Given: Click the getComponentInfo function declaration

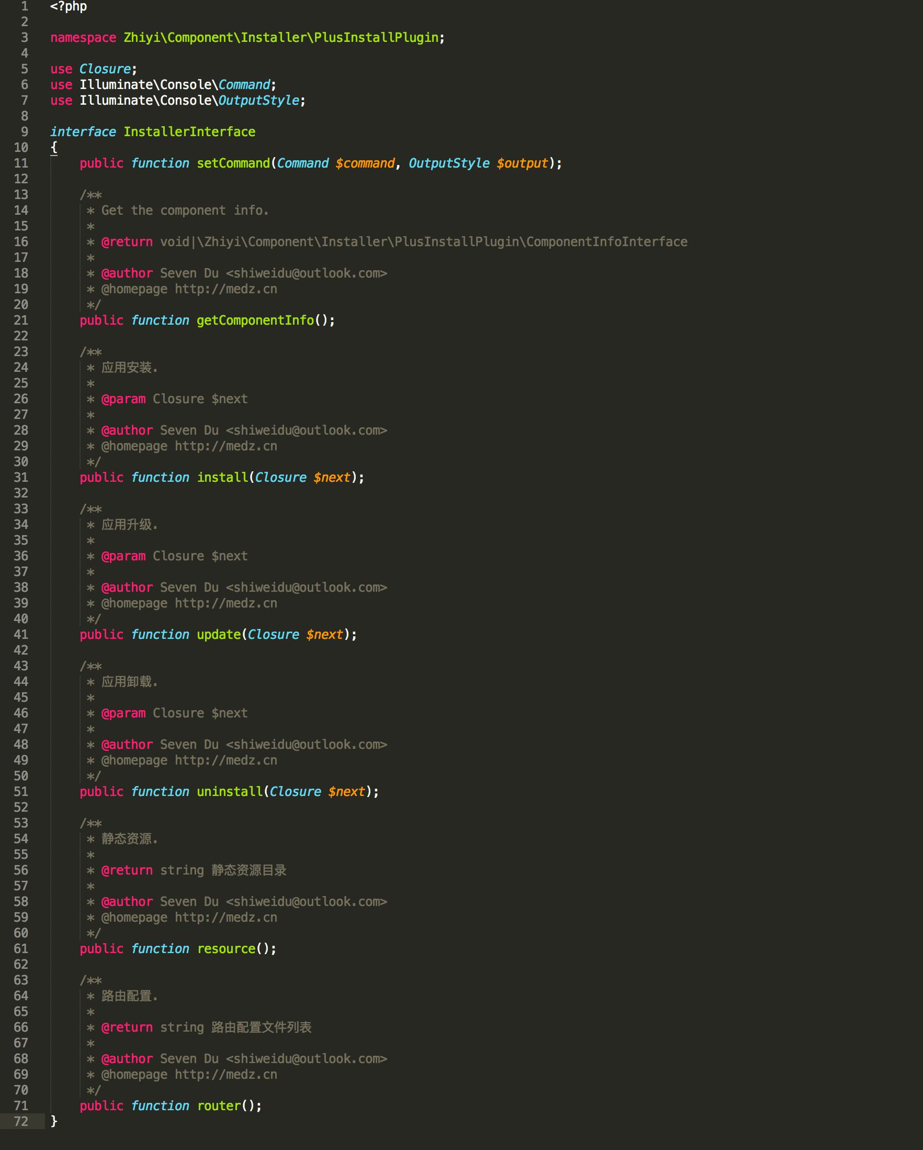Looking at the screenshot, I should (x=255, y=320).
